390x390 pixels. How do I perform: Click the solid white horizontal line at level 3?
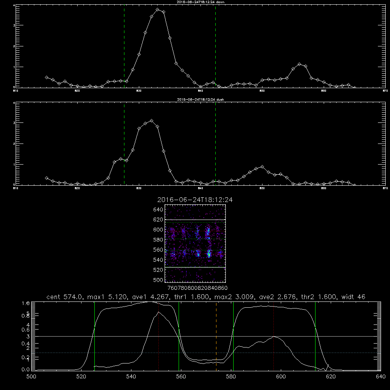point(206,337)
